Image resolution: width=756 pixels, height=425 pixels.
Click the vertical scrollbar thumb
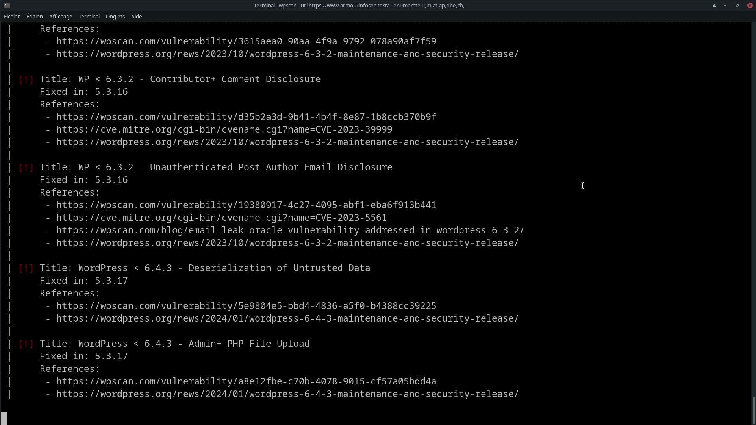754,410
